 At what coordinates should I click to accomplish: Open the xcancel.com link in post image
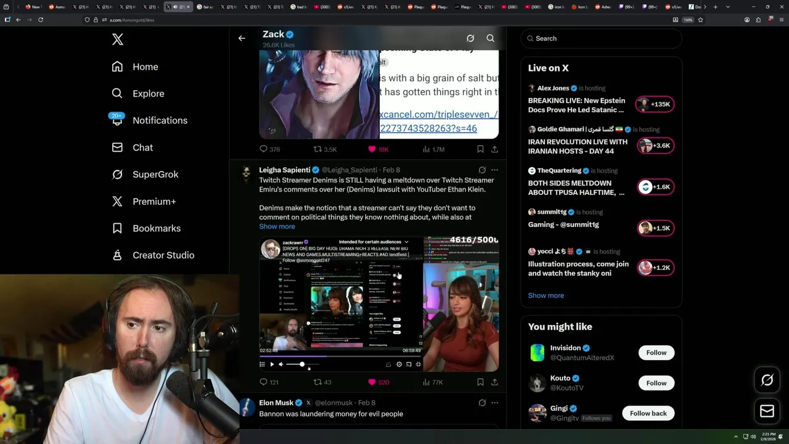coord(438,121)
